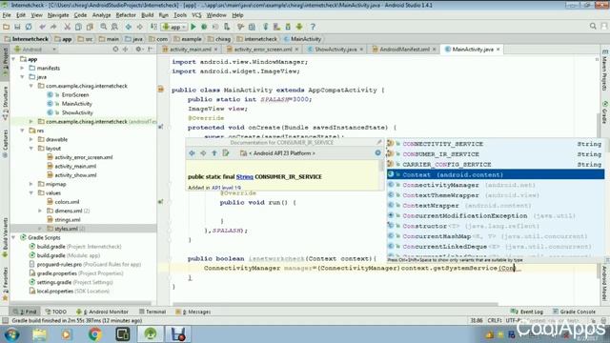Open the Android project view dropdown

35,50
